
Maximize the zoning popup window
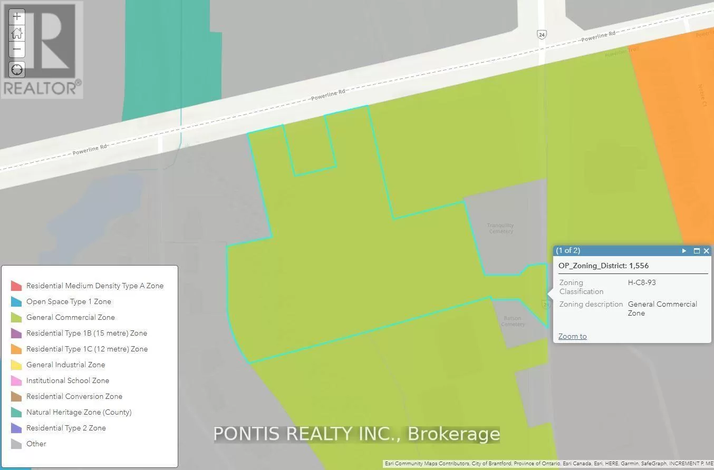pyautogui.click(x=696, y=251)
